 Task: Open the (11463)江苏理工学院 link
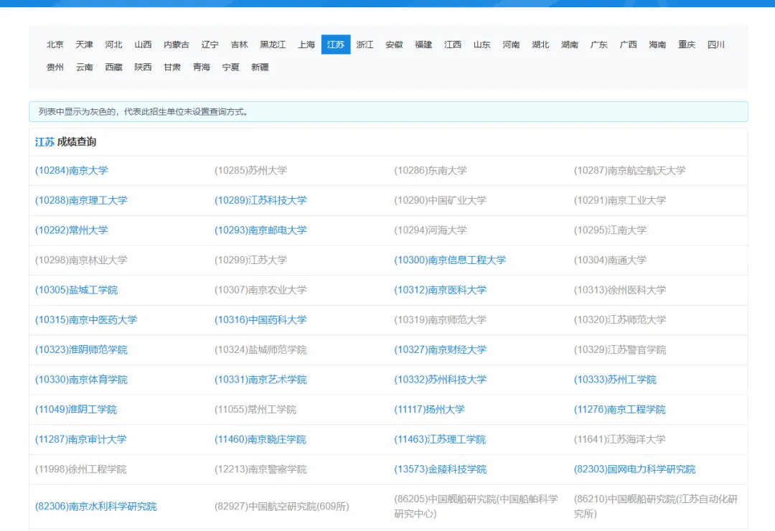(439, 440)
